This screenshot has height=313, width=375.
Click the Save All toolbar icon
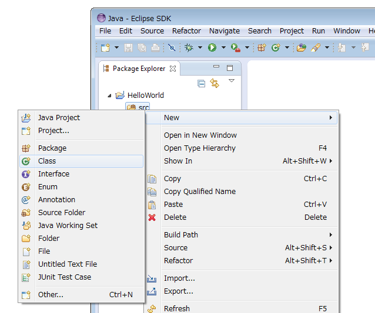[142, 47]
